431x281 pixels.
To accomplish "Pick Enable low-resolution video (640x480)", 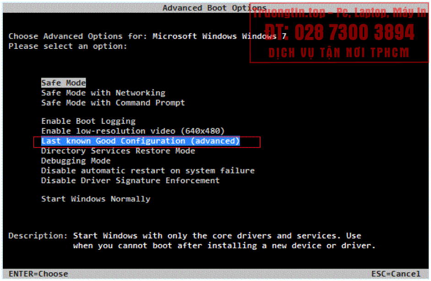I will [x=133, y=131].
